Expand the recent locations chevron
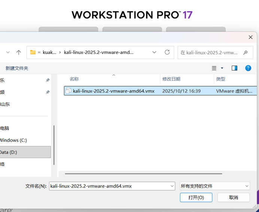 (8, 52)
